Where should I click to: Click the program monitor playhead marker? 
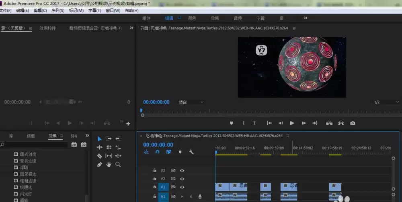point(141,110)
